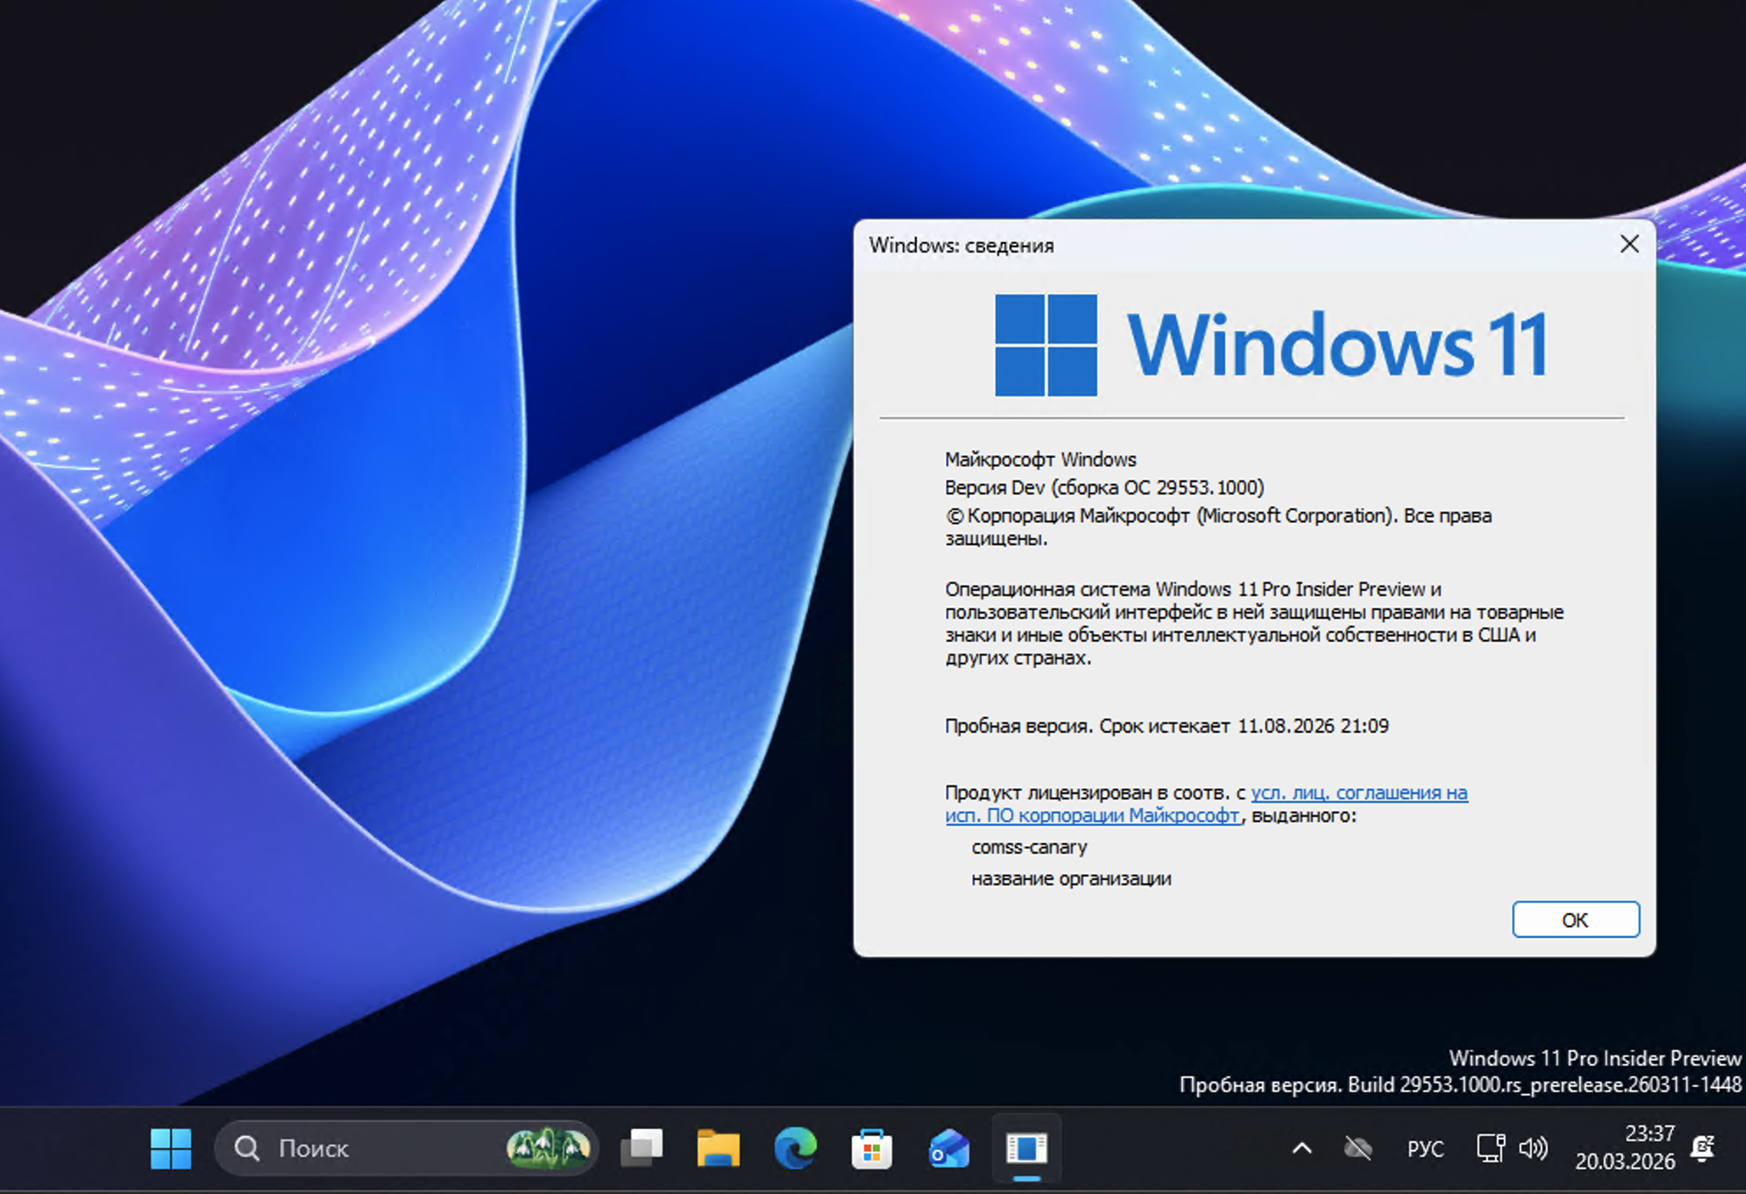Click the Windows: сведения title bar text
Image resolution: width=1746 pixels, height=1194 pixels.
[962, 245]
